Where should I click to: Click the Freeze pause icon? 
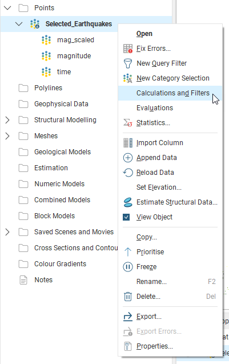coord(128,267)
